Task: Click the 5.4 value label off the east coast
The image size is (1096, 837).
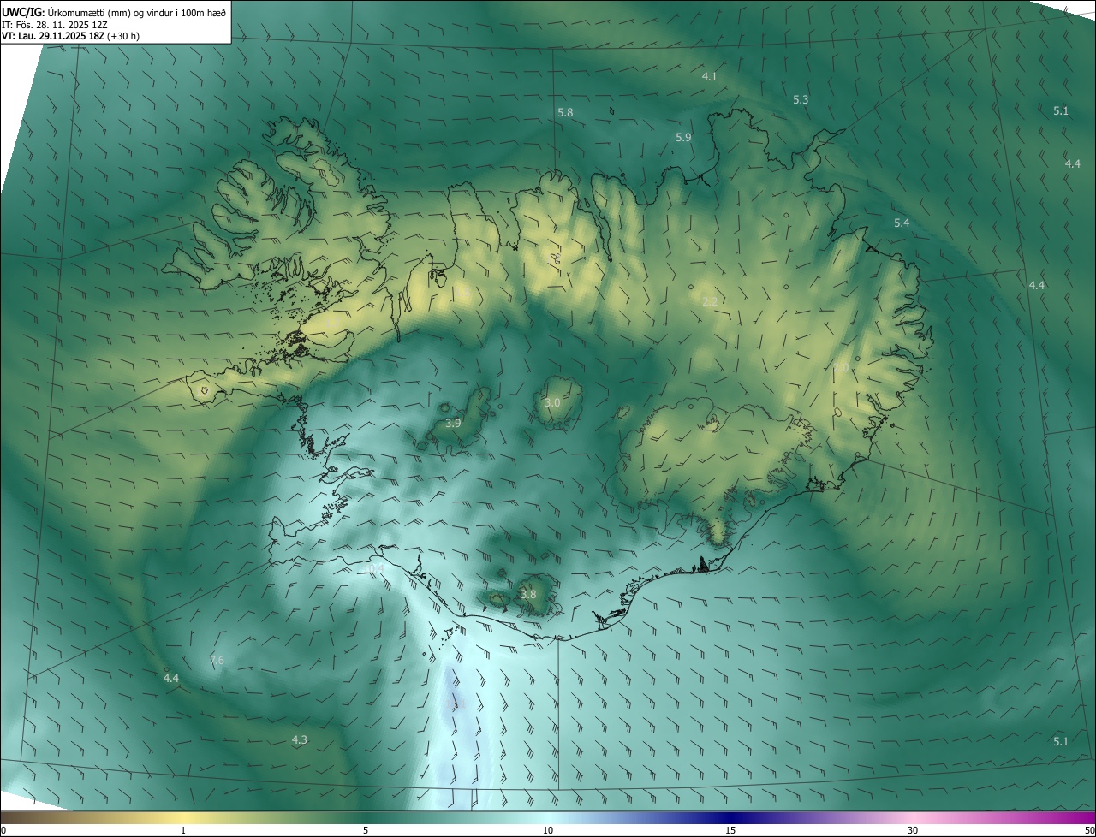Action: coord(902,223)
